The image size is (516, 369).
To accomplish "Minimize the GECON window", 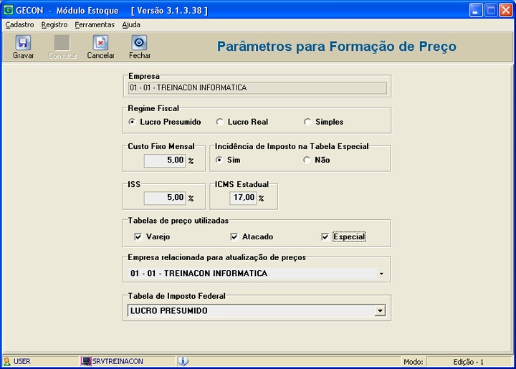I will click(475, 10).
